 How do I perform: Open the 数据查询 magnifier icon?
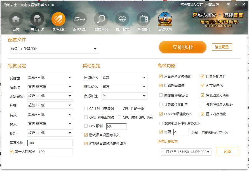point(101,19)
